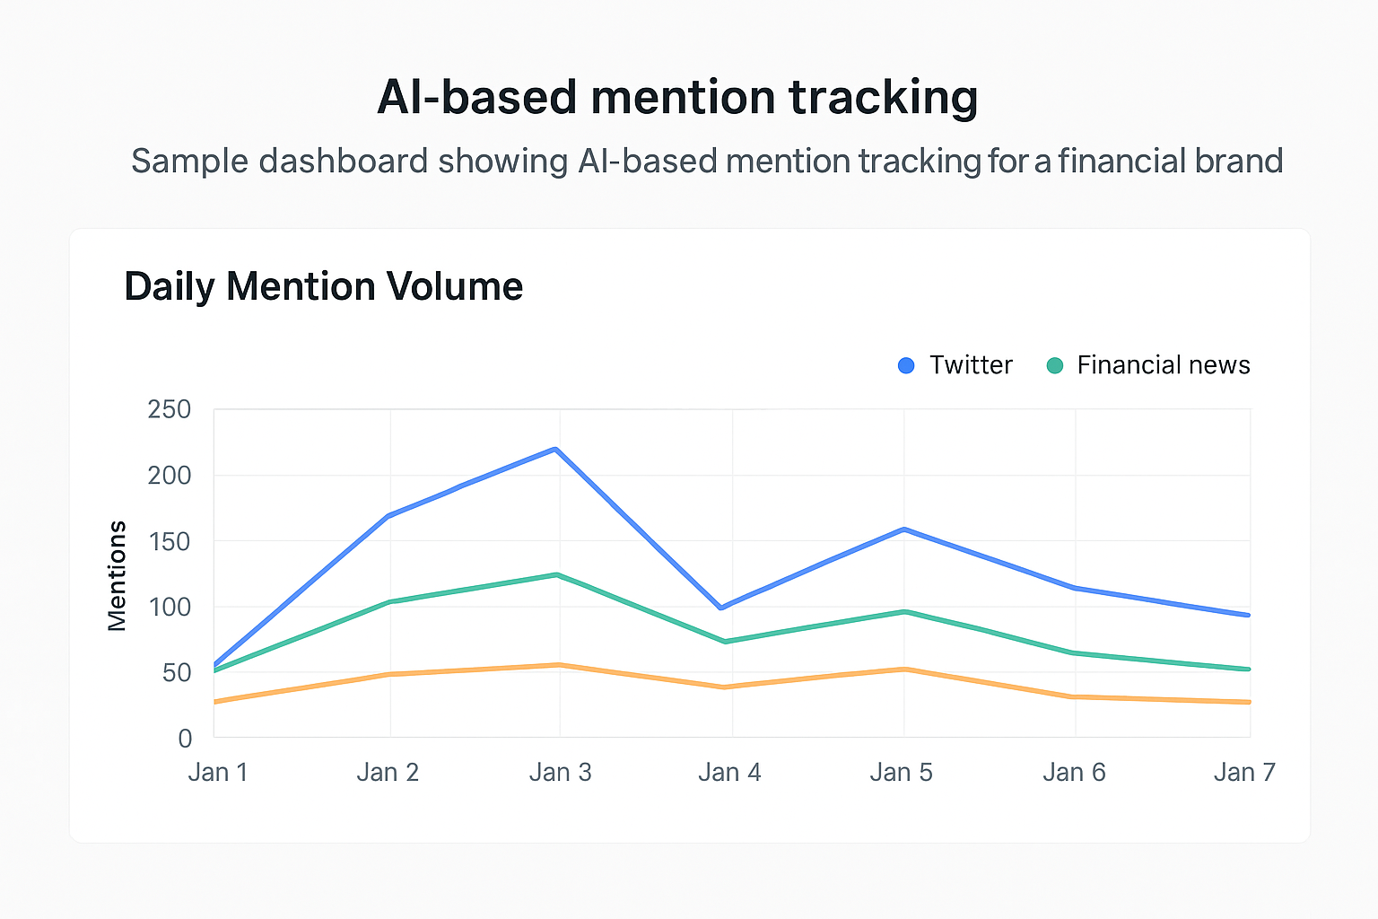Screen dimensions: 1378x919
Task: Click the orange line point at Jan 5
Action: click(x=904, y=670)
